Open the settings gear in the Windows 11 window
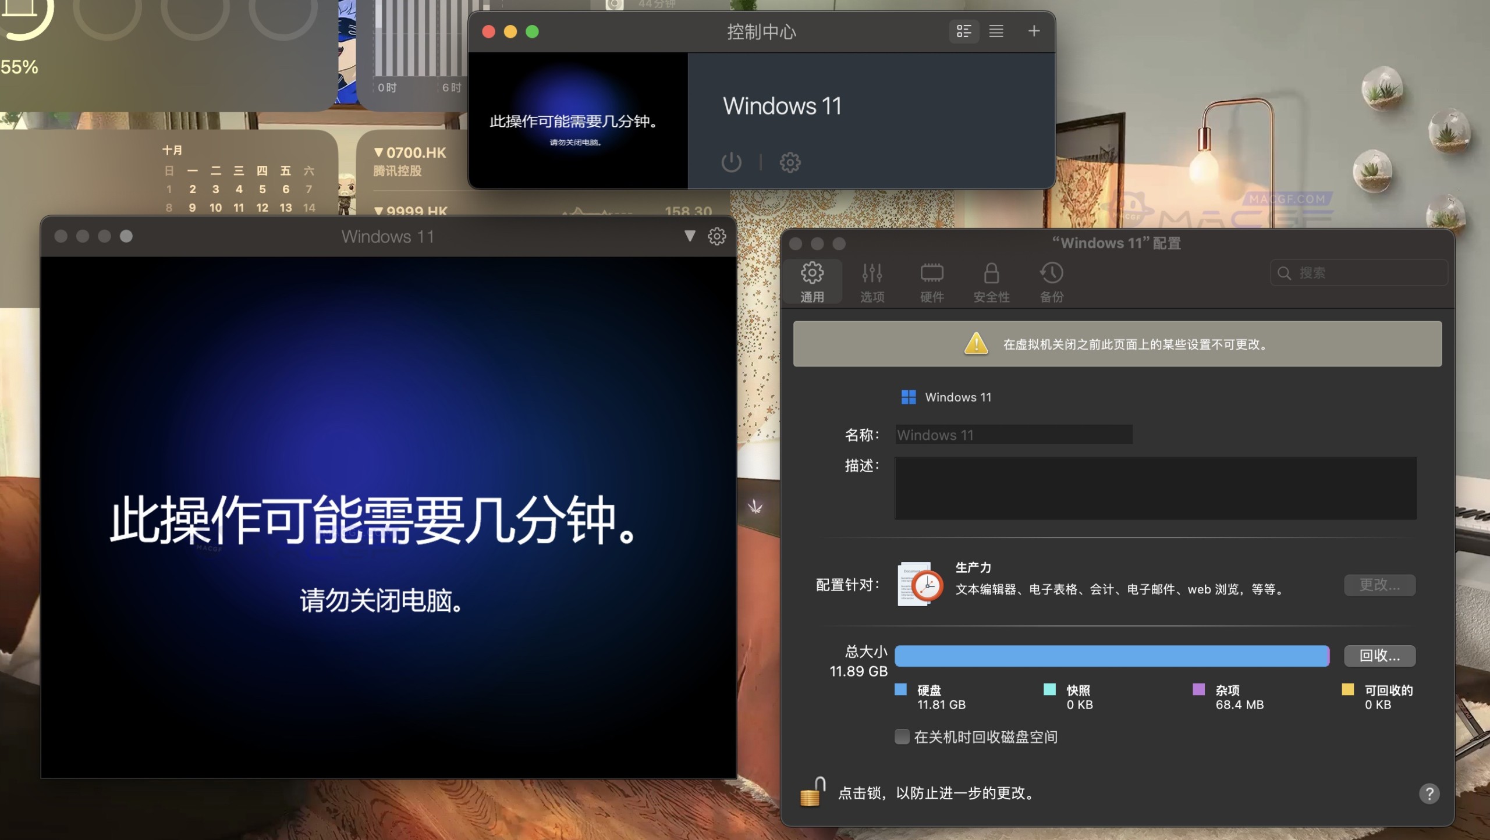Image resolution: width=1490 pixels, height=840 pixels. (718, 236)
